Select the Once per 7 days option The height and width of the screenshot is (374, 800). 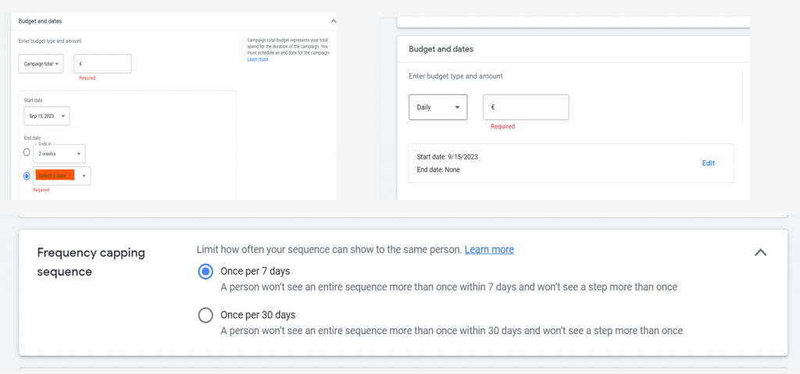point(205,272)
